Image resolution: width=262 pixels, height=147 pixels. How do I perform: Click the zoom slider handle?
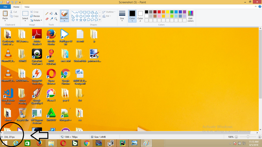(248, 137)
